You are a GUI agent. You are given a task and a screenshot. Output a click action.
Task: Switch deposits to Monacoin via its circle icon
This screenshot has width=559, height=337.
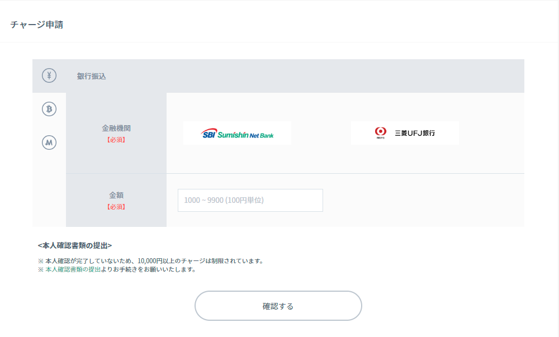(x=49, y=143)
